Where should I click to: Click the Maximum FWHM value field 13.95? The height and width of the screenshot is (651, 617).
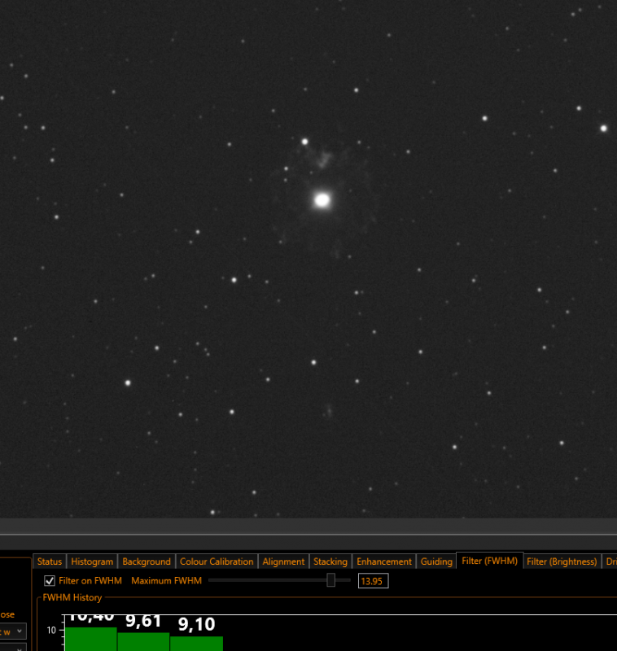click(x=373, y=581)
